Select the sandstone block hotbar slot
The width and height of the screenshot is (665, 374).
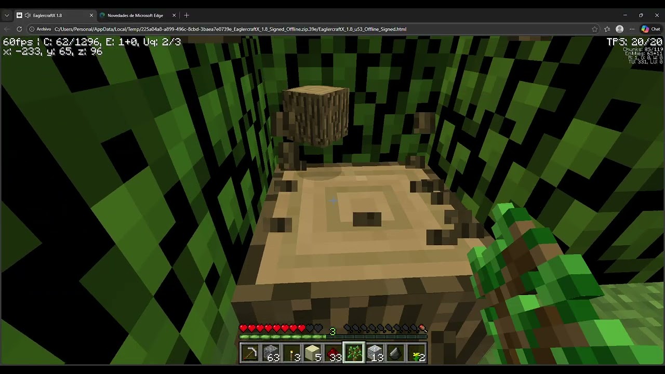click(x=312, y=353)
